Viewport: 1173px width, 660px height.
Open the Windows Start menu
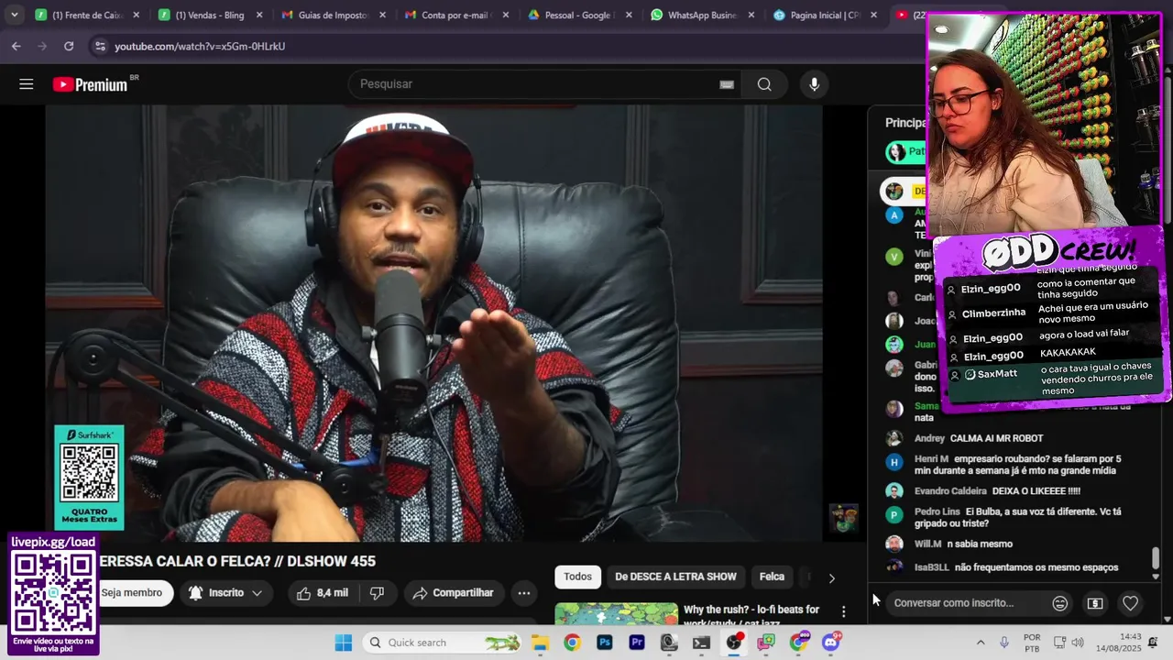tap(344, 643)
